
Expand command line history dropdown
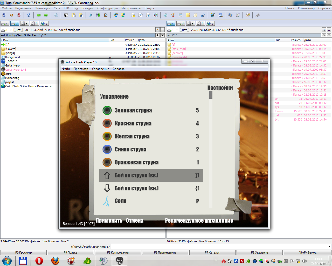[329, 247]
